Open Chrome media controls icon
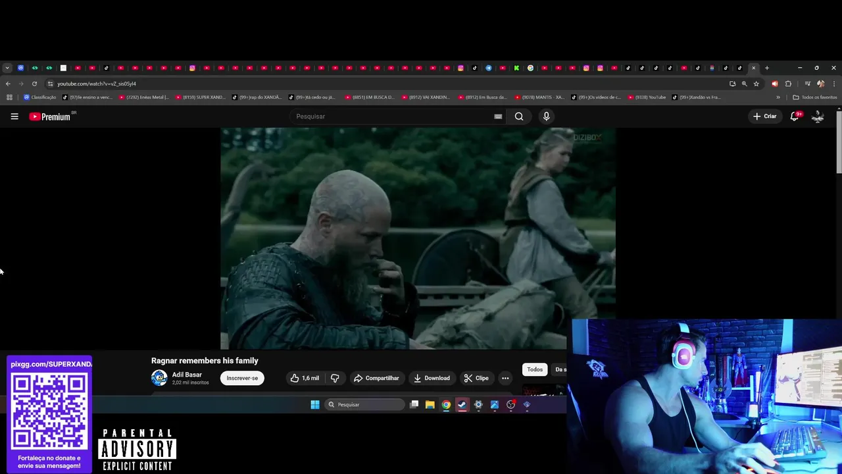 coord(807,84)
